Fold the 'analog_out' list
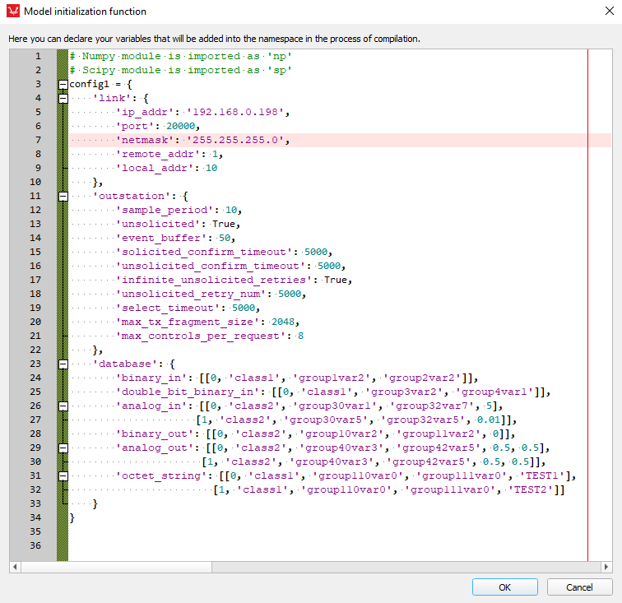622x603 pixels. tap(63, 448)
